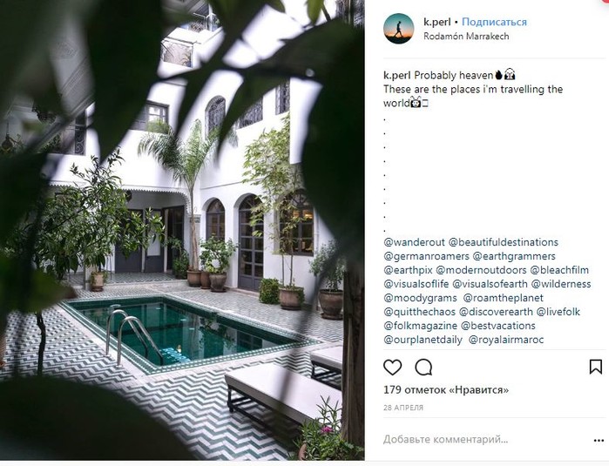Viewport: 609px width, 466px height.
Task: Open the @royalairmaroc mention
Action: 506,340
